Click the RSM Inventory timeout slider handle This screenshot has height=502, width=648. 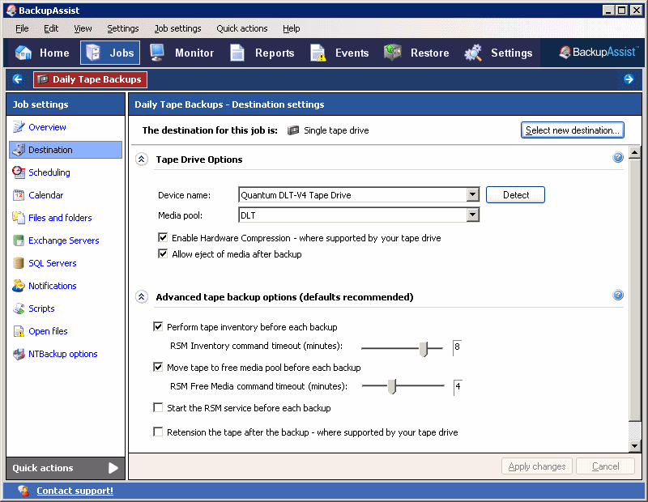tap(423, 349)
